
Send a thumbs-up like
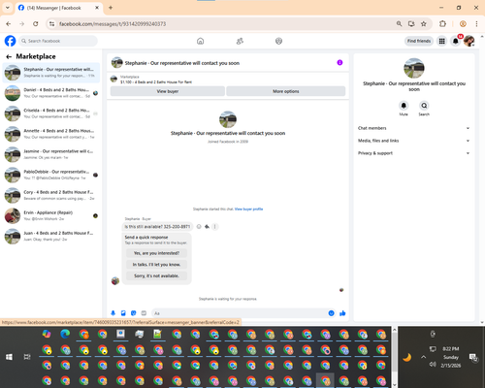pyautogui.click(x=342, y=313)
